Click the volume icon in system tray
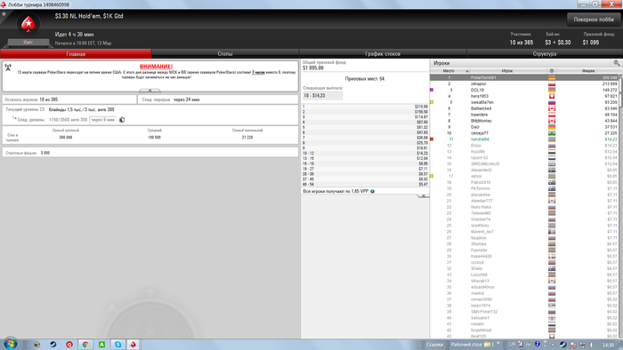 (593, 345)
